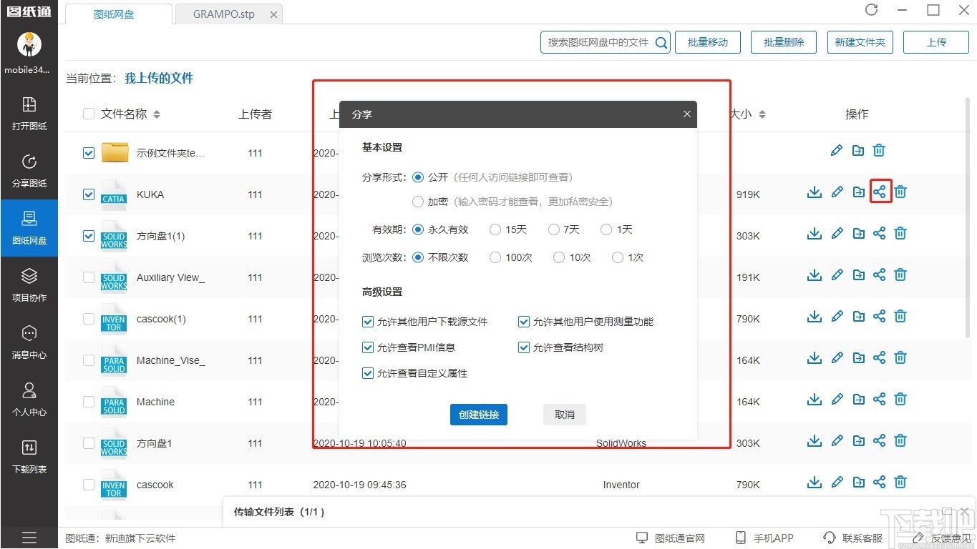Uncheck the checkbox next to KUKA

point(88,194)
